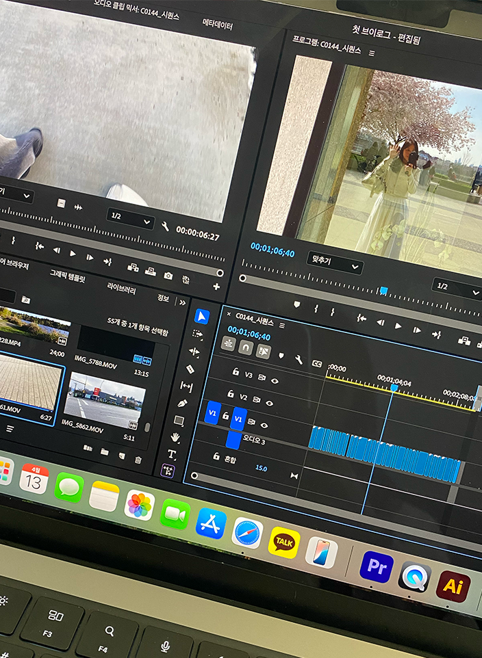The image size is (482, 658).
Task: Play the program monitor sequence
Action: coord(398,326)
